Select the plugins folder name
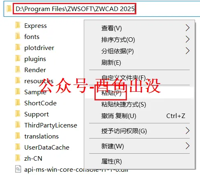 tap(35, 59)
